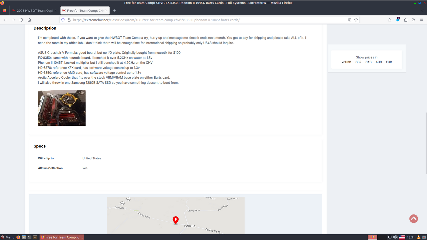The height and width of the screenshot is (240, 427).
Task: Open Reader View from the address bar
Action: pos(350,20)
